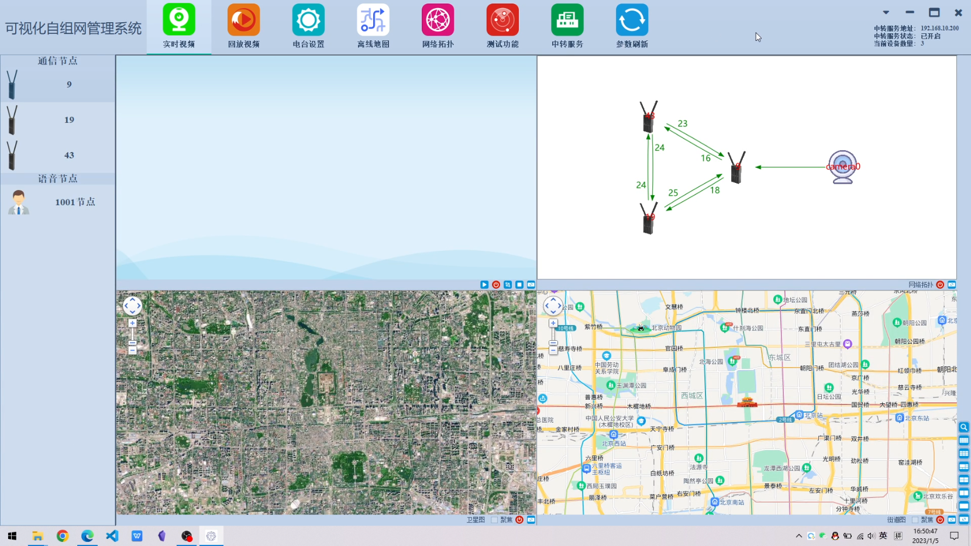Click the WeChat tray icon
The image size is (971, 546).
point(823,535)
